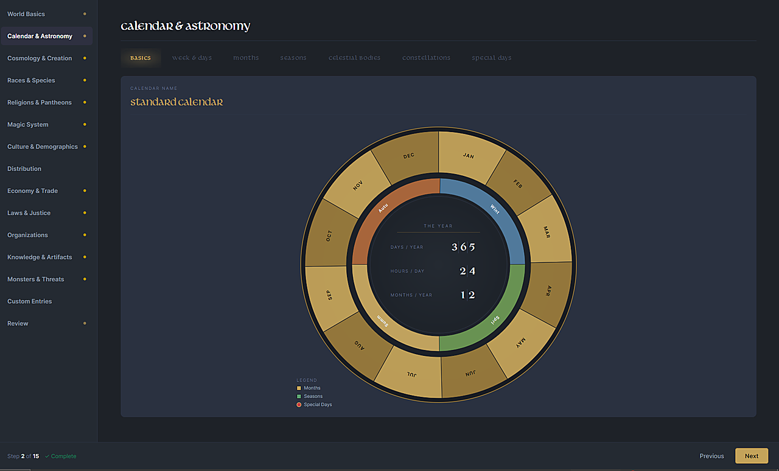Switch to the Special Days tab
The width and height of the screenshot is (779, 471).
pos(492,58)
